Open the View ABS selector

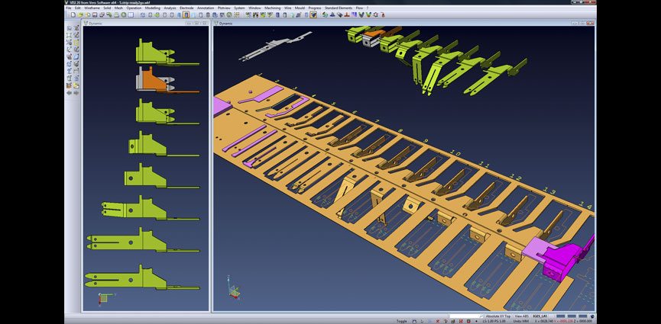pyautogui.click(x=522, y=316)
